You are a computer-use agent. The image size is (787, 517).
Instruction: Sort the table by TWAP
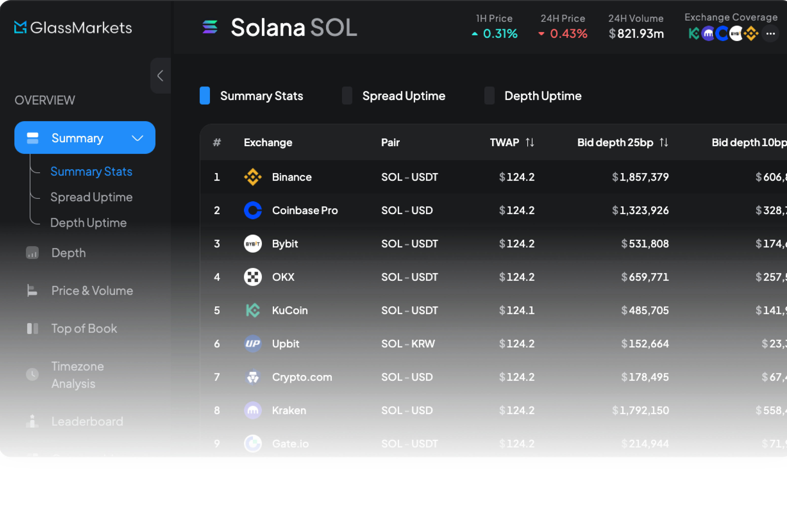530,142
